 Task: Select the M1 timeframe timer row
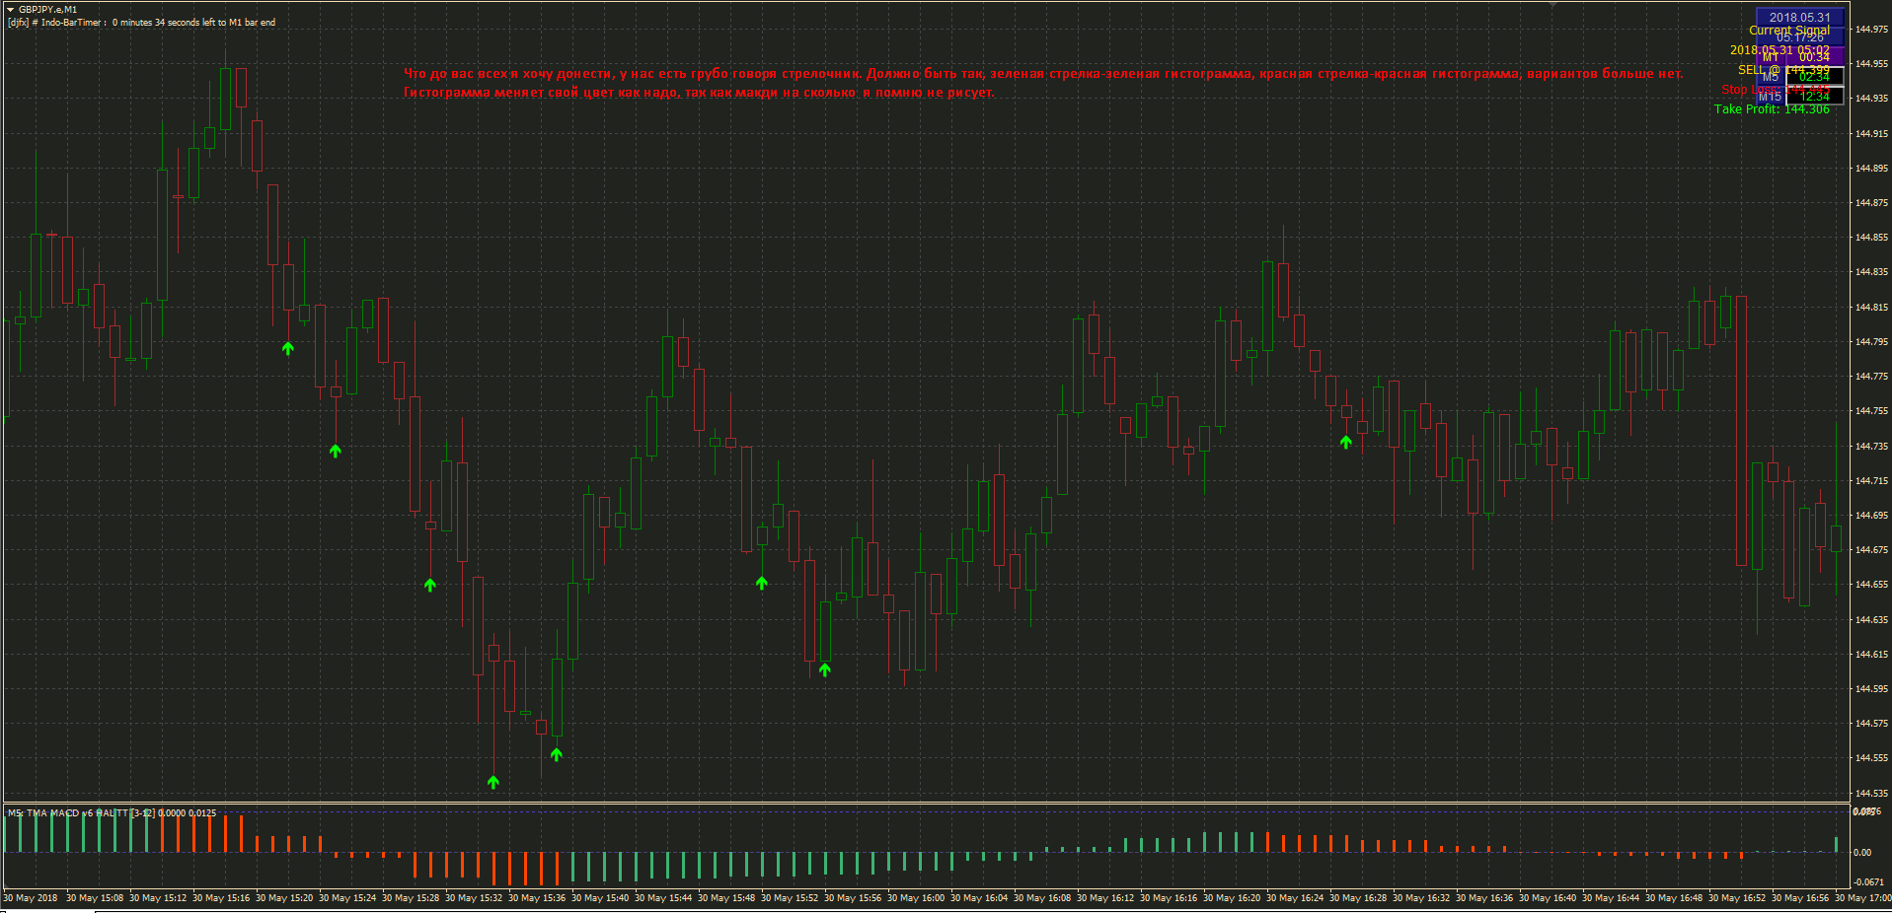(1800, 57)
